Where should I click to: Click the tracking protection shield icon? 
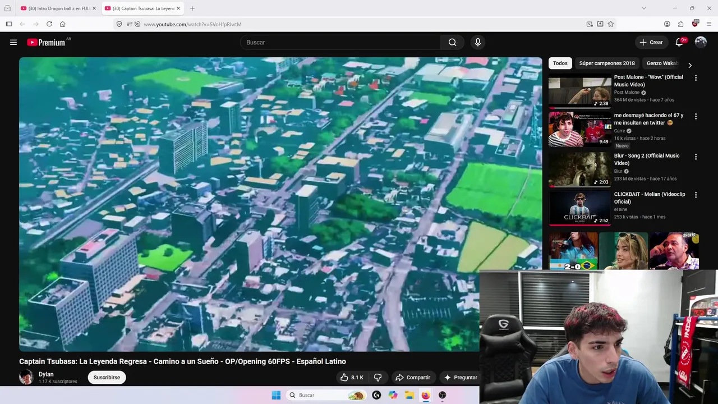(x=119, y=24)
